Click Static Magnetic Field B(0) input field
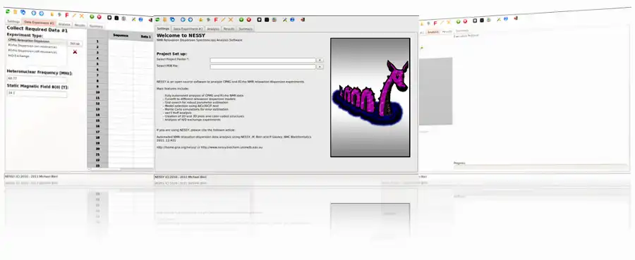 (x=37, y=94)
